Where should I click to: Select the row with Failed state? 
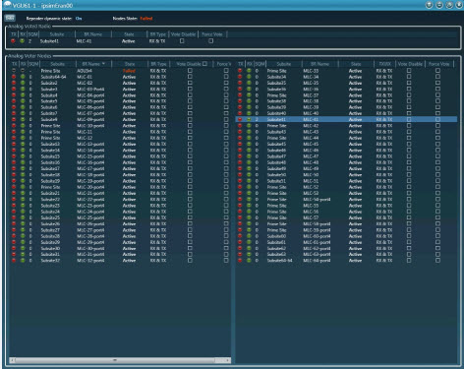tap(120, 71)
